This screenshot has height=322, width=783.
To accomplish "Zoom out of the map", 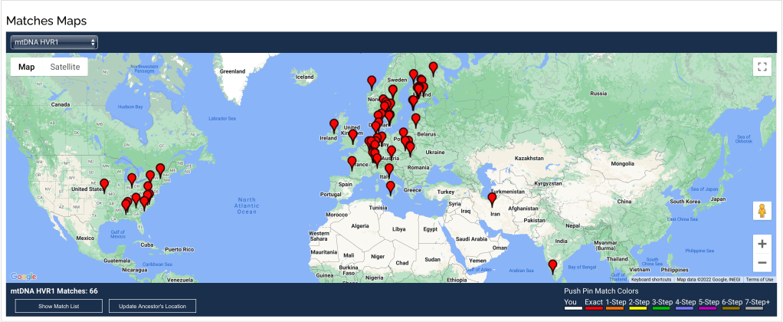I will click(762, 263).
